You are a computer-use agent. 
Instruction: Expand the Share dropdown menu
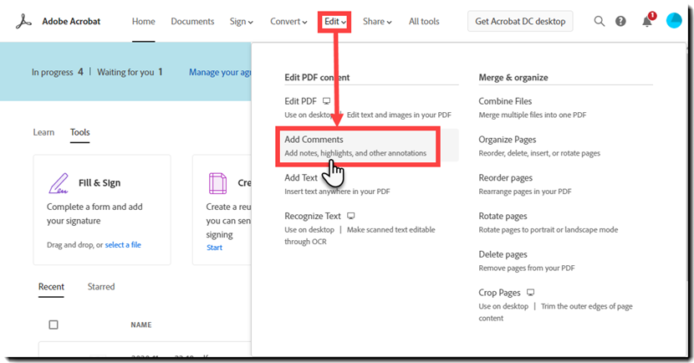tap(377, 21)
